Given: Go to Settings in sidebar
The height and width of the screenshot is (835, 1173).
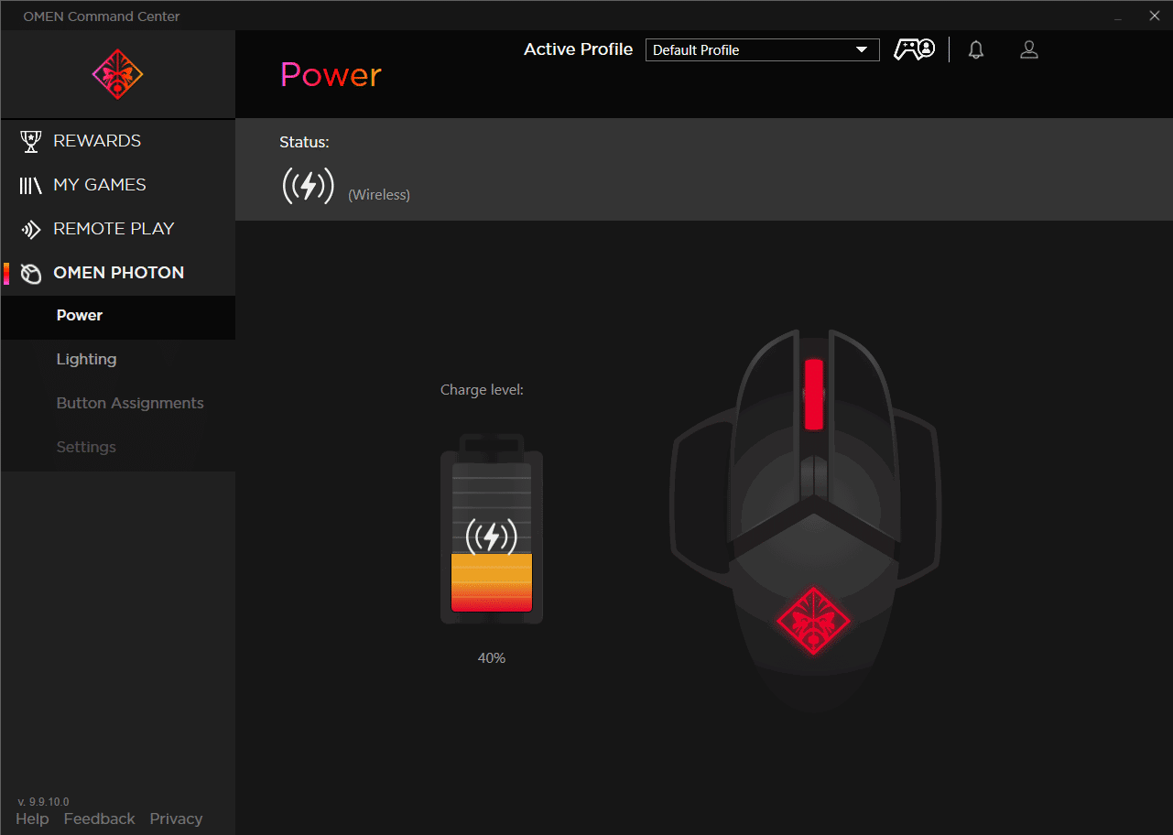Looking at the screenshot, I should pos(86,447).
